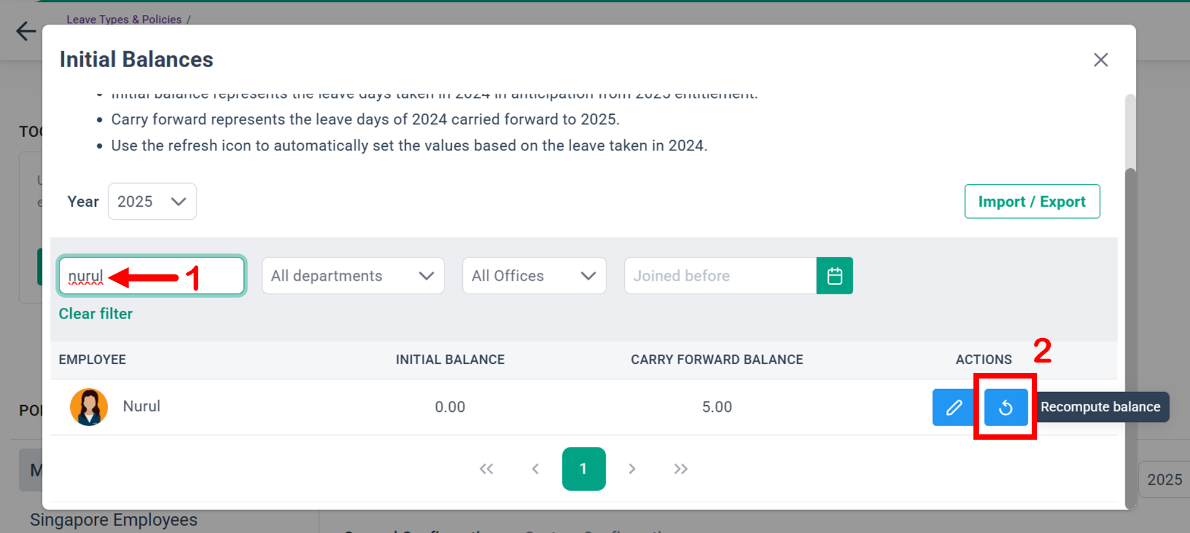Open the Joined before calendar picker
This screenshot has width=1190, height=533.
(x=834, y=276)
